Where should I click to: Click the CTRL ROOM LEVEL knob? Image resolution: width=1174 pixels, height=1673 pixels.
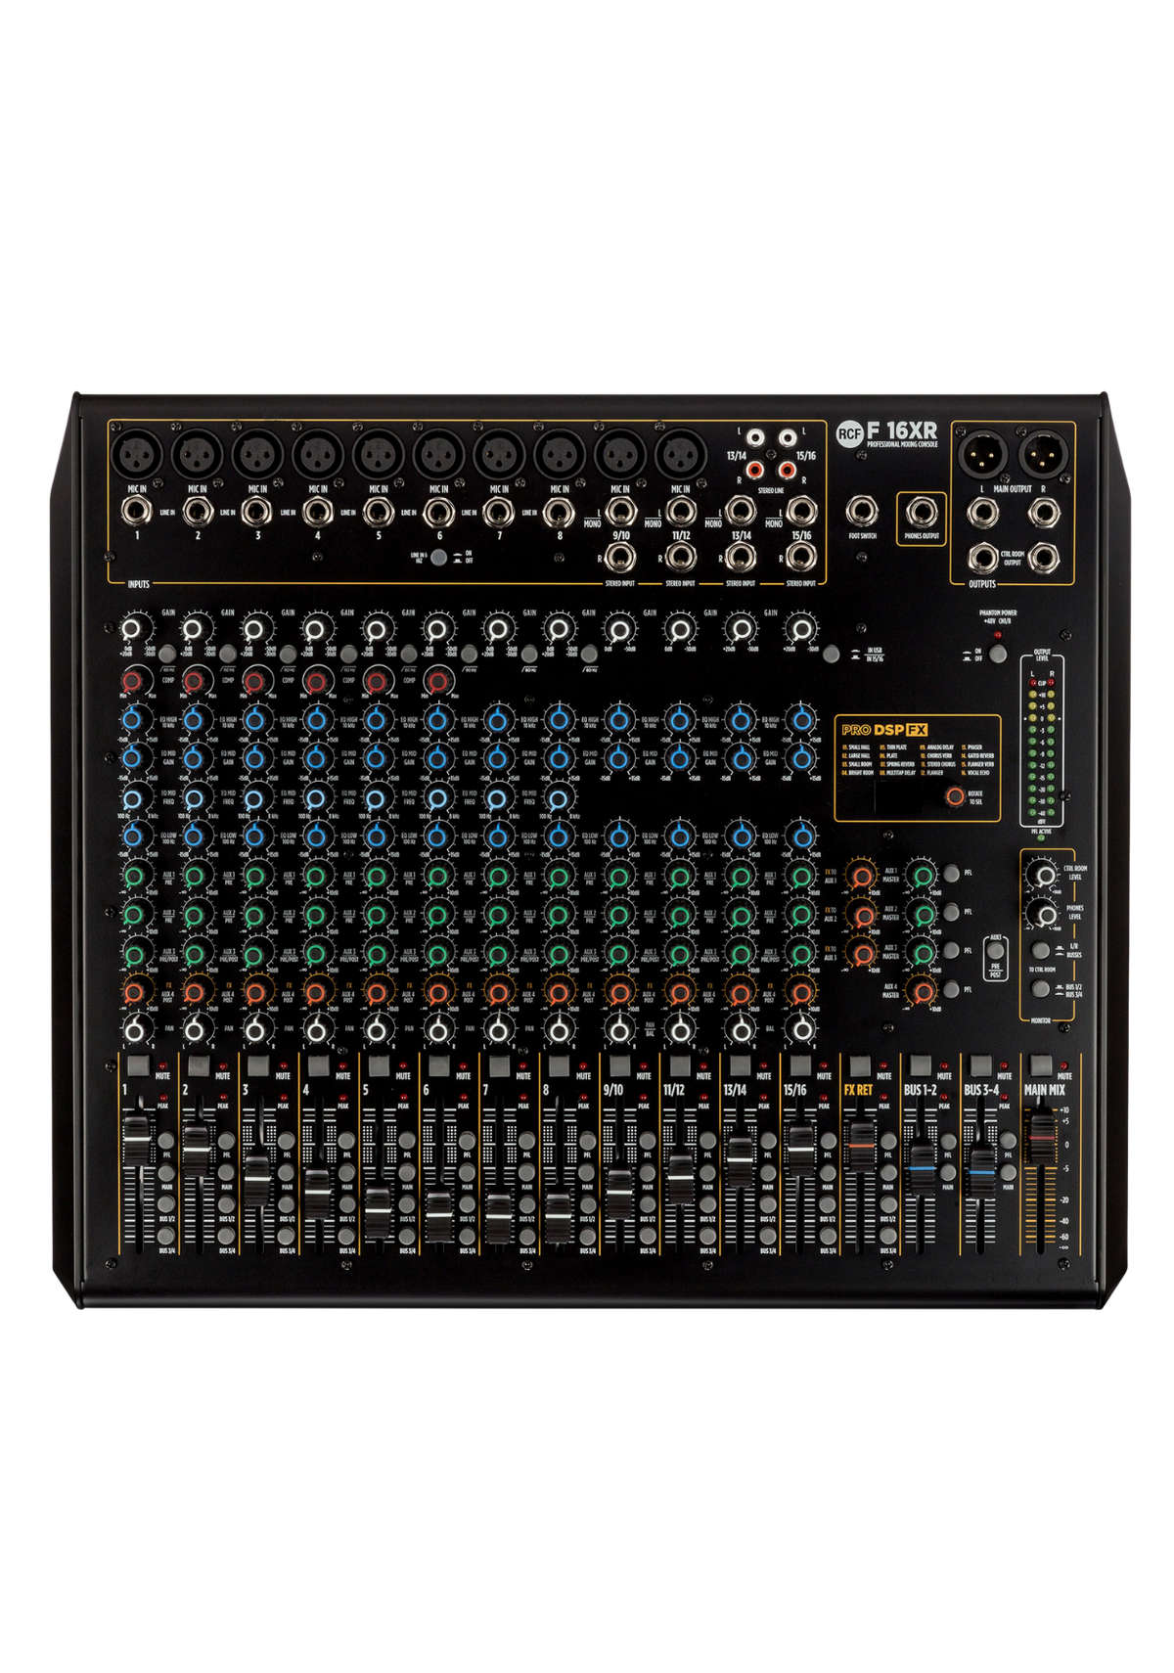click(x=1045, y=874)
